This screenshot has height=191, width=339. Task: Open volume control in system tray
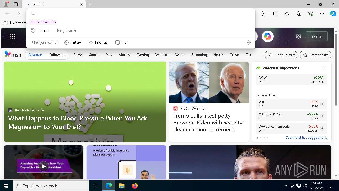305,186
